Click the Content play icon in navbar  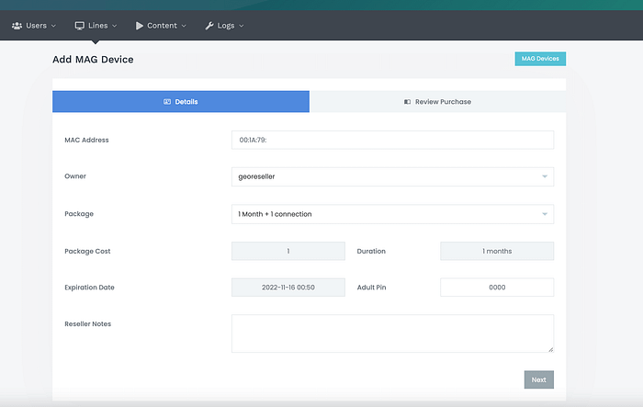click(140, 26)
